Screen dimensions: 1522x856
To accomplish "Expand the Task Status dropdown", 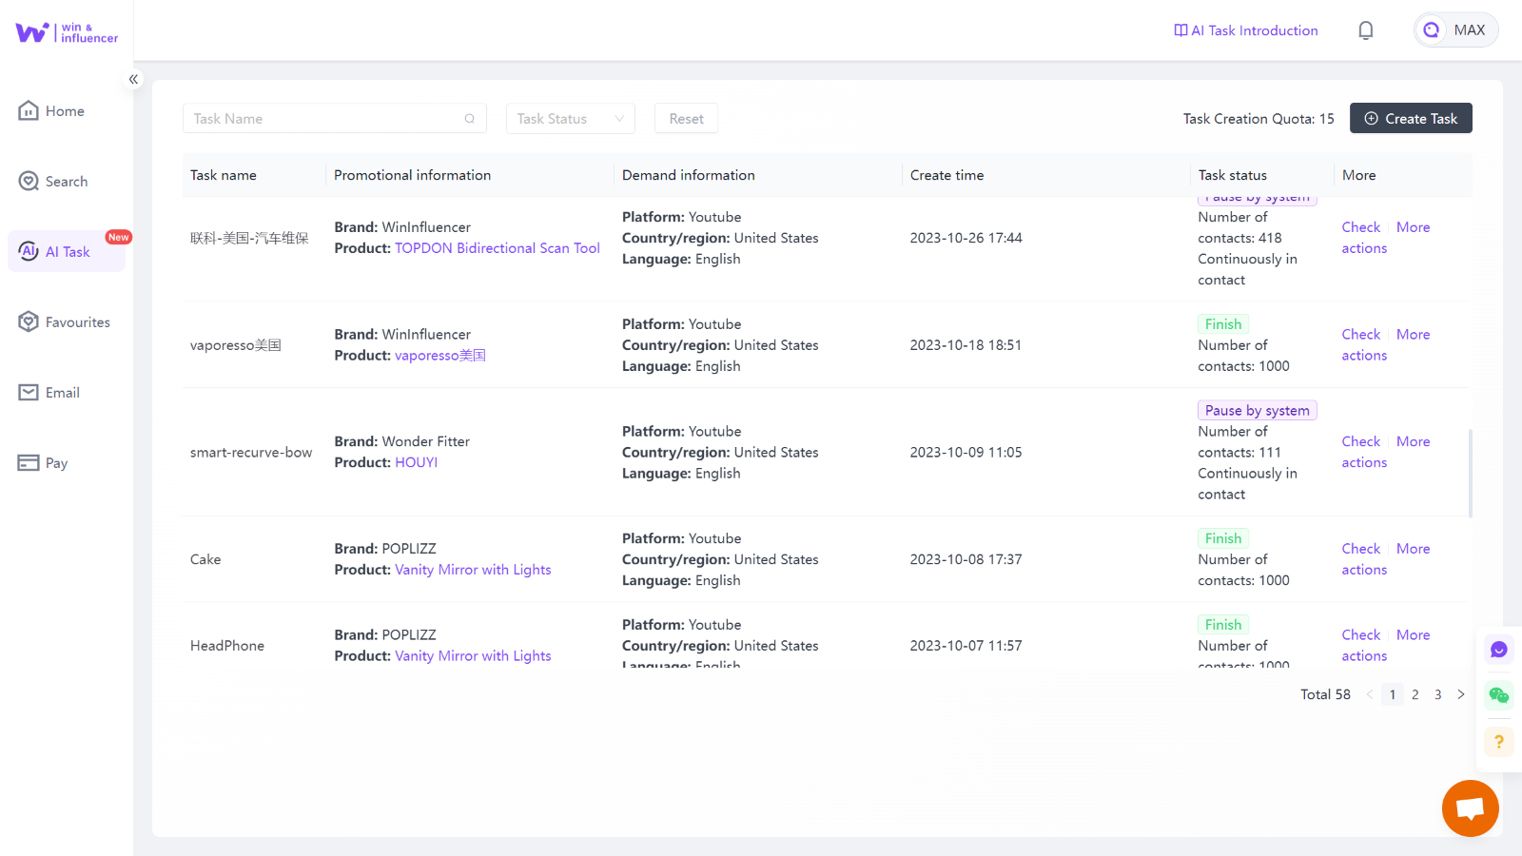I will click(570, 119).
